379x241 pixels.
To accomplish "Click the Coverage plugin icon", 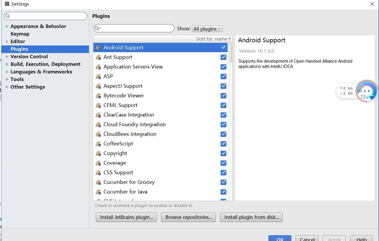I will coord(98,163).
